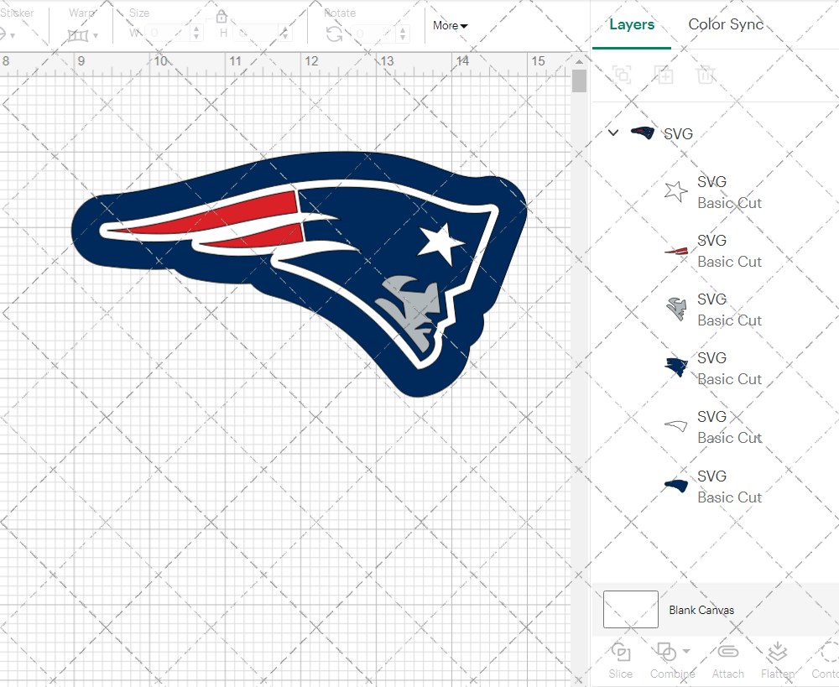The width and height of the screenshot is (839, 687).
Task: Open the Combine dropdown arrow
Action: 687,652
